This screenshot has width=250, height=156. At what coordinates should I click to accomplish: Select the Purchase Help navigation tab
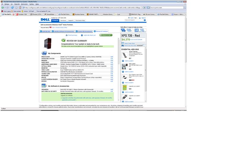[80, 21]
